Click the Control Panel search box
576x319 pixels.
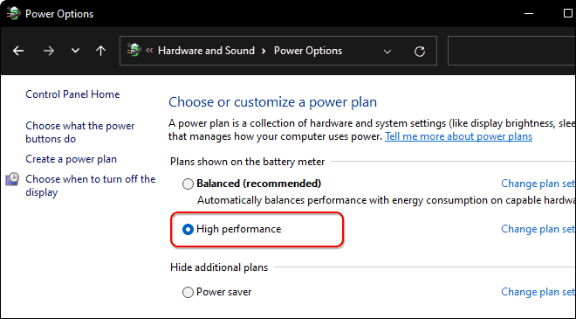coord(511,51)
